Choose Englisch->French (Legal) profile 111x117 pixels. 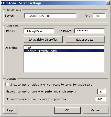[x=64, y=51]
